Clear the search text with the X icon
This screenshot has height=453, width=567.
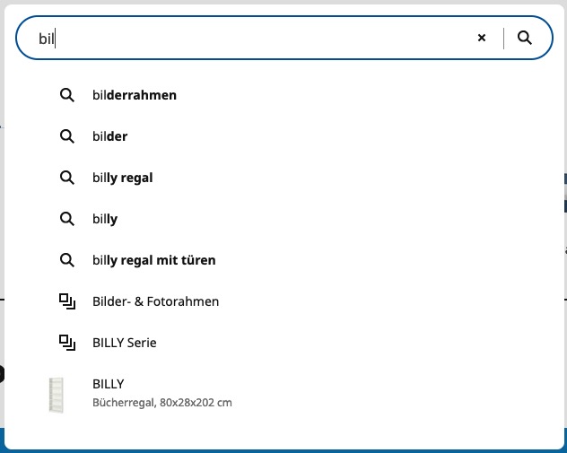click(x=481, y=38)
